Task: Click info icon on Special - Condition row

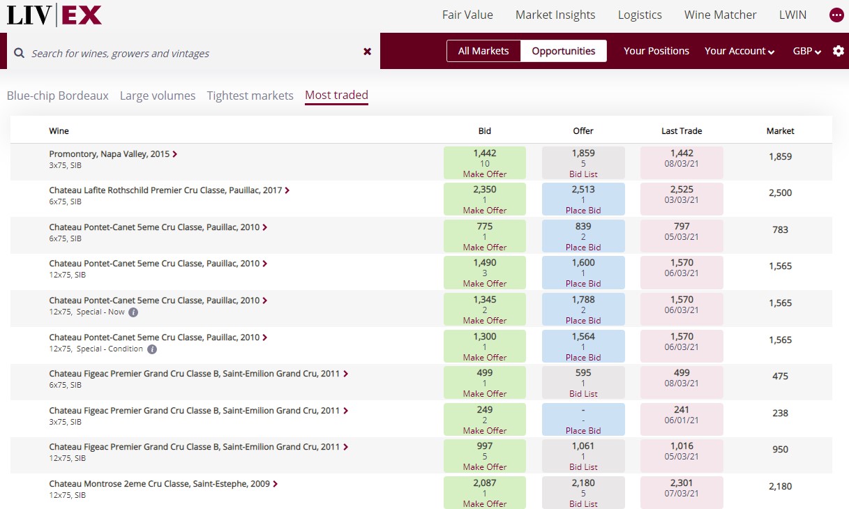Action: [x=152, y=349]
